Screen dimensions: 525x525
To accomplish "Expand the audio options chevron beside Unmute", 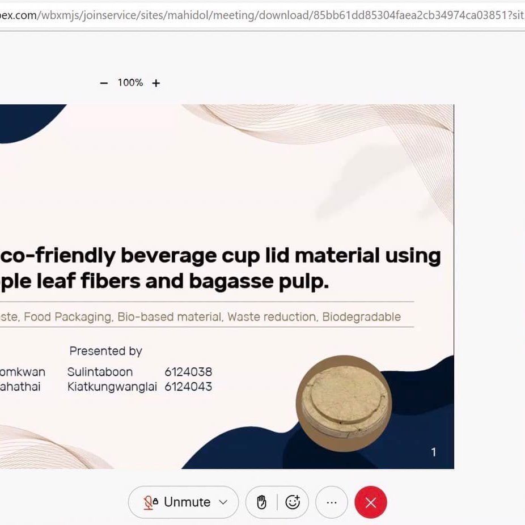I will tap(223, 502).
